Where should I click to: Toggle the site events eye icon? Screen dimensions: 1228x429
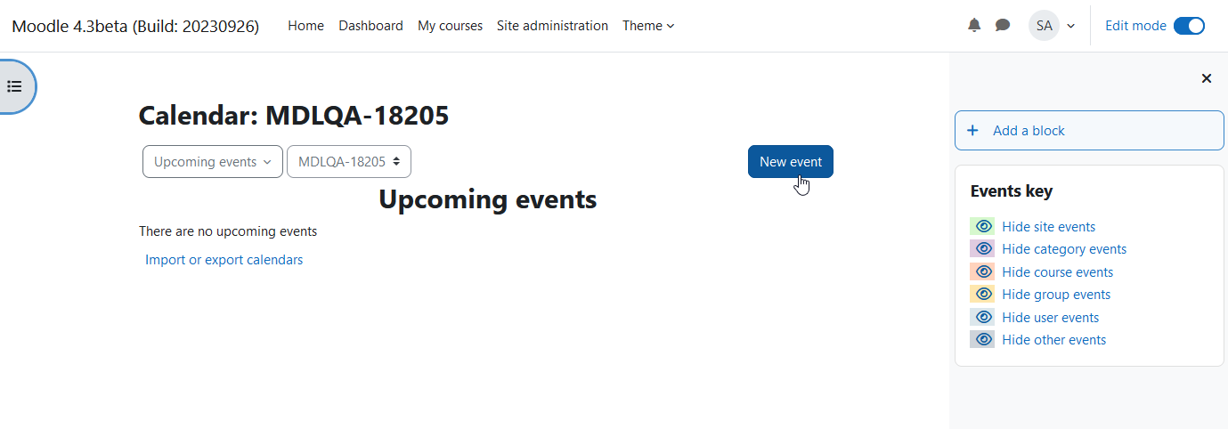point(983,226)
